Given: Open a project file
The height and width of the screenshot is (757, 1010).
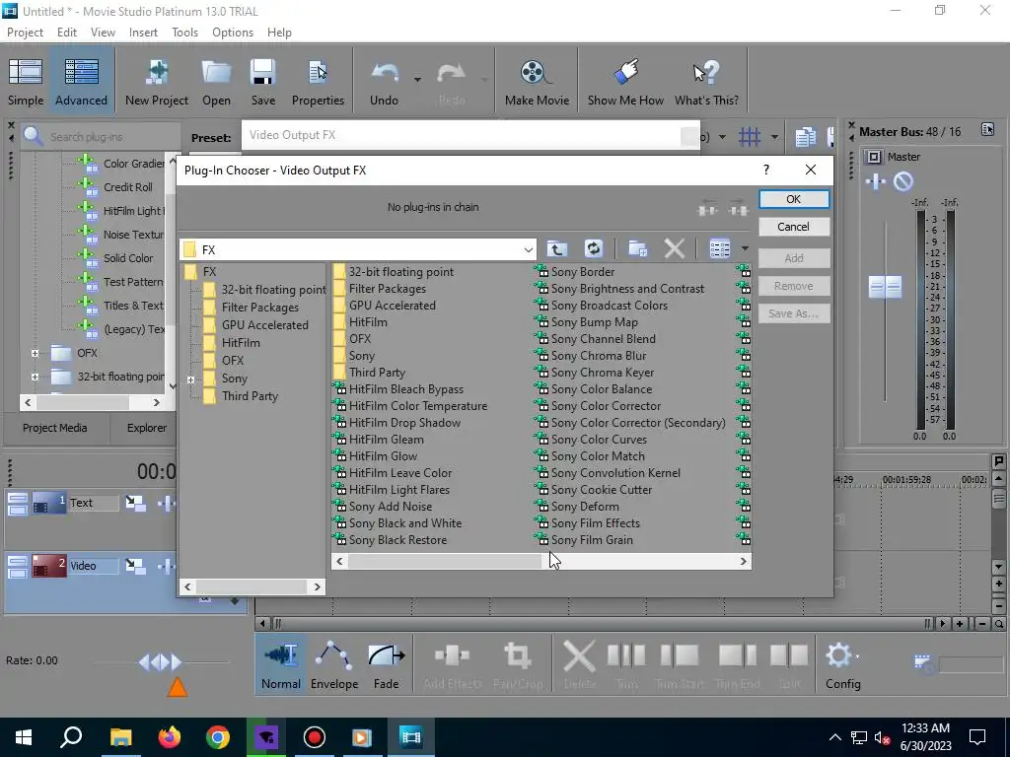Looking at the screenshot, I should click(x=216, y=82).
